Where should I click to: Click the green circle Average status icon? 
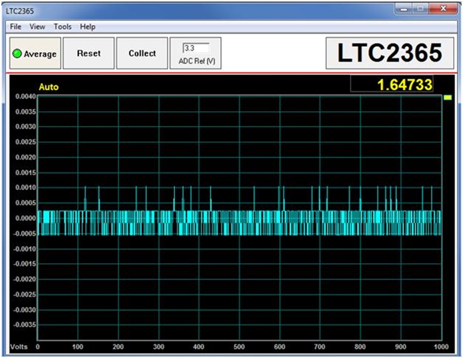(x=17, y=54)
